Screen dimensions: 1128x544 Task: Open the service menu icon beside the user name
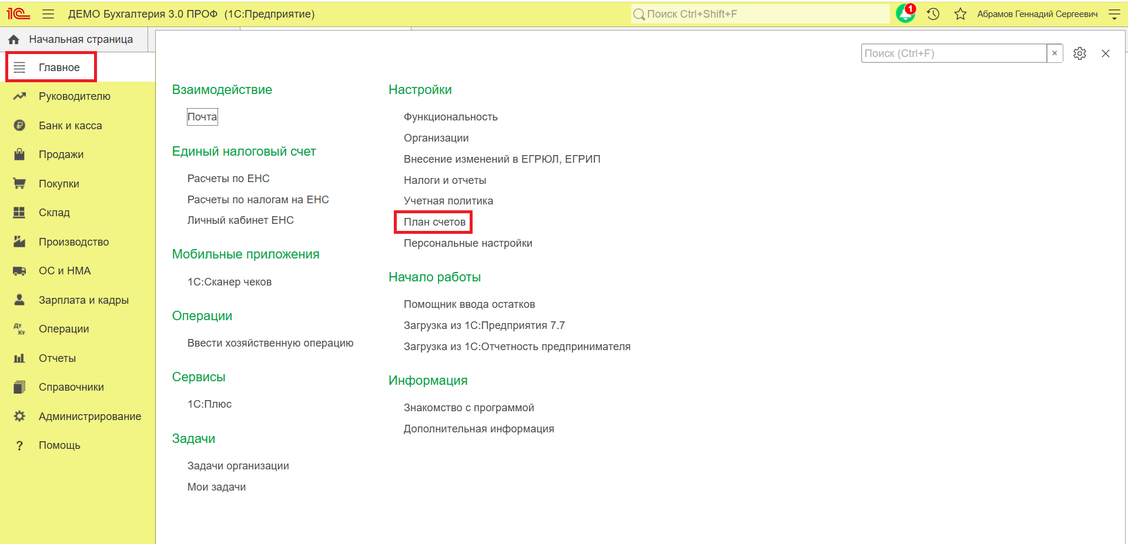coord(1114,14)
